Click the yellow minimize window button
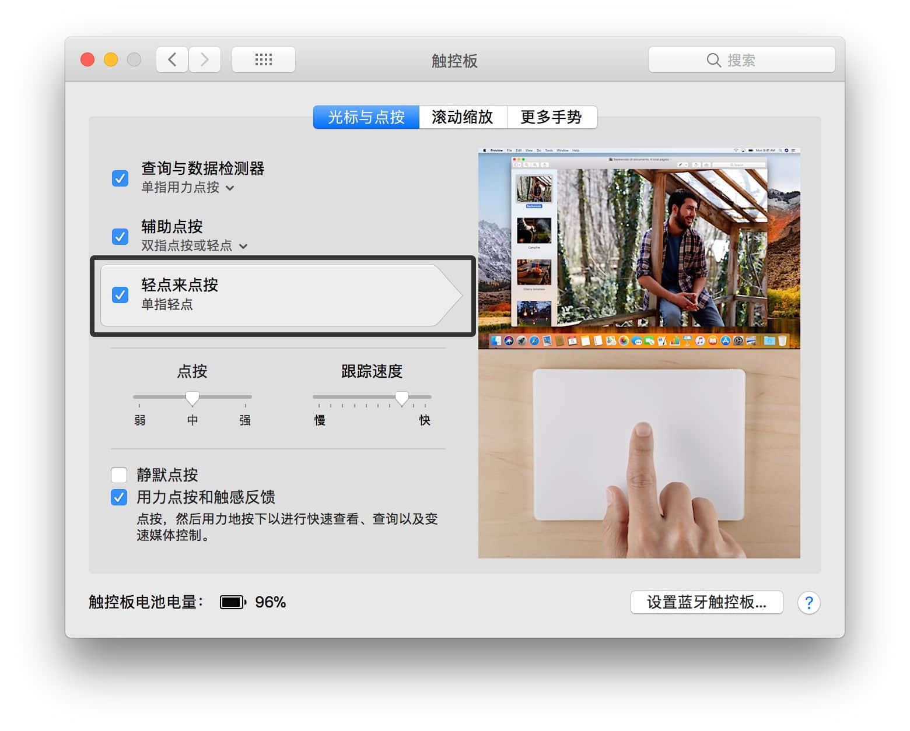This screenshot has width=910, height=731. 111,59
